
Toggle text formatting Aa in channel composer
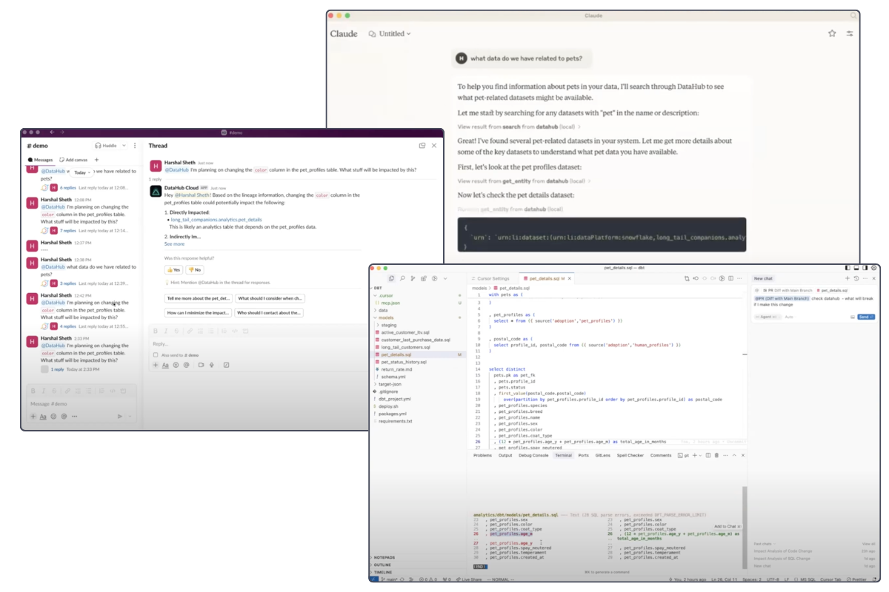pyautogui.click(x=43, y=417)
